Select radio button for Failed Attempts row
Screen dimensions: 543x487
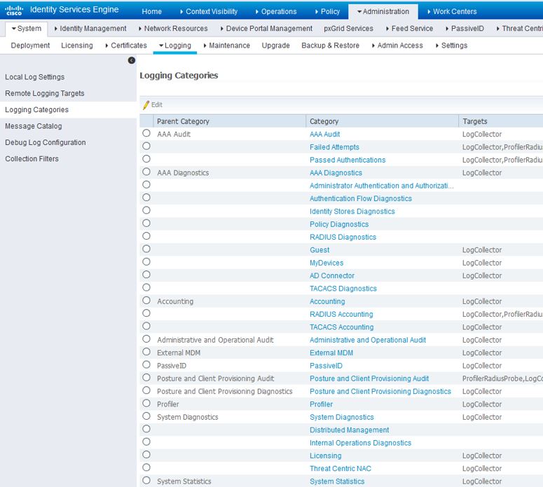click(x=146, y=146)
